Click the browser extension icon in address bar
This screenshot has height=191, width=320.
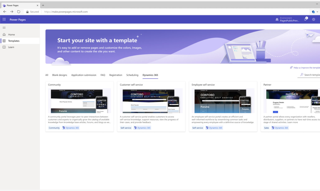pyautogui.click(x=313, y=12)
